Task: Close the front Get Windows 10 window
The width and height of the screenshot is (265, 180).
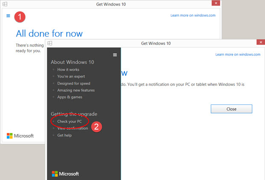Action: (261, 42)
